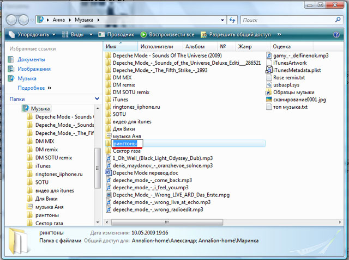This screenshot has width=349, height=260.
Task: Click the Back navigation arrow button
Action: (x=11, y=20)
